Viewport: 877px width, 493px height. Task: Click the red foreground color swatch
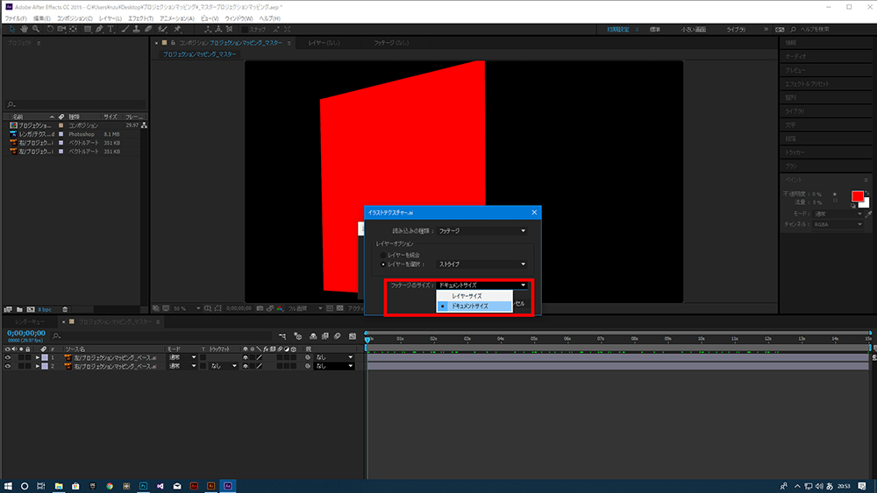[857, 196]
